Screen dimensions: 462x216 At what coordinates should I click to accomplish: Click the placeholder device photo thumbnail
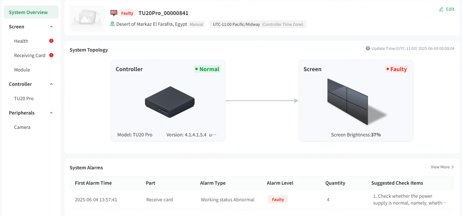(x=87, y=19)
